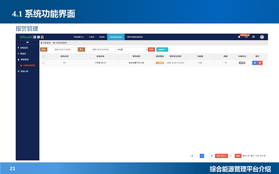Viewport: 279px width, 174px height.
Task: Click the 报警管理 breadcrumb link
Action: coord(47,43)
